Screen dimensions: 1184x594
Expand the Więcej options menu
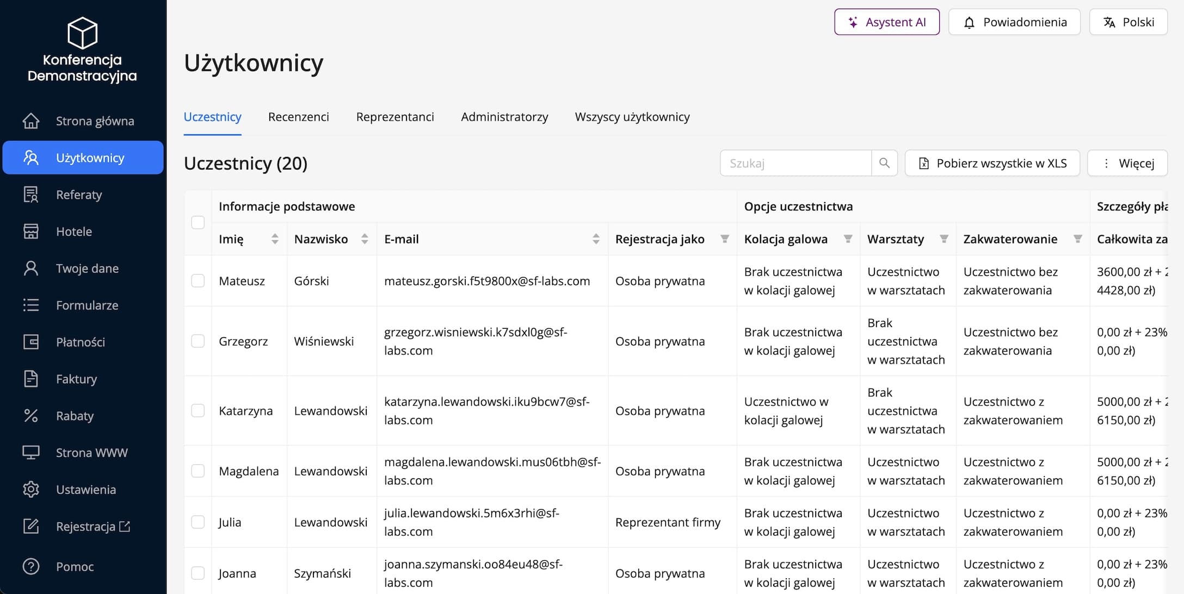[x=1127, y=163]
